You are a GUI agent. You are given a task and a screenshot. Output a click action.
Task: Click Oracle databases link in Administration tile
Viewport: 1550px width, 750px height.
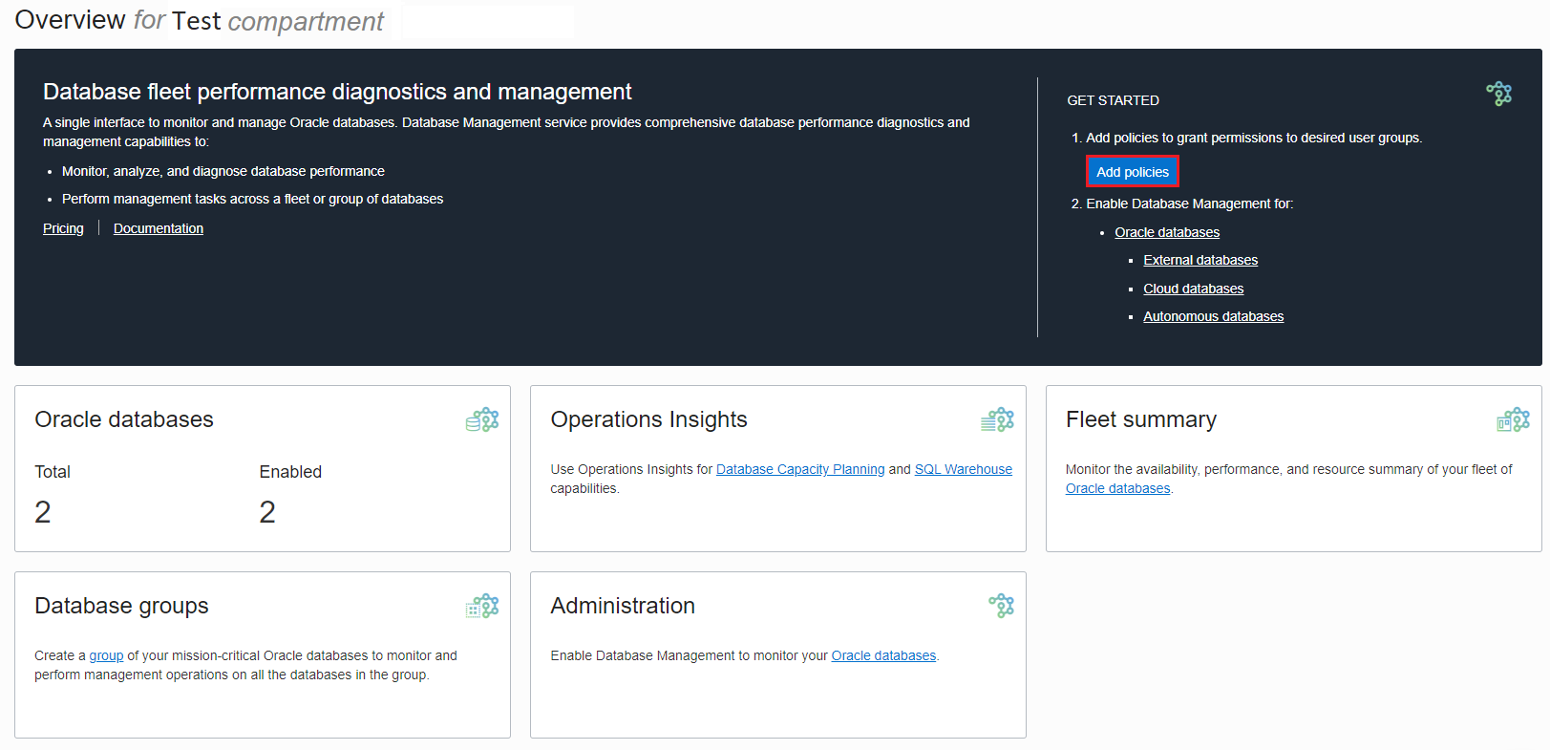(883, 655)
